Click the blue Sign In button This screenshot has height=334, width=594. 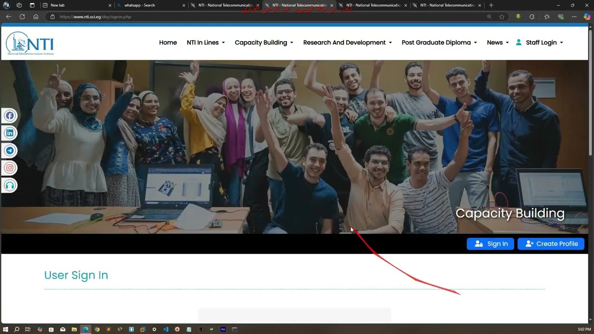point(491,244)
